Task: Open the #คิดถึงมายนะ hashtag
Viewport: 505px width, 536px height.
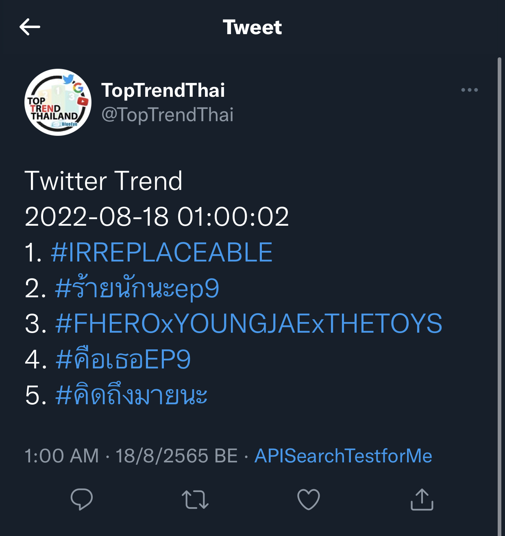Action: [x=131, y=395]
